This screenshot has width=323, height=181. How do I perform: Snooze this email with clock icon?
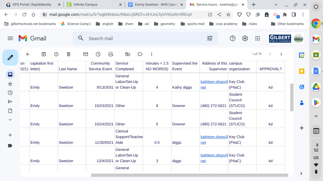point(98,54)
